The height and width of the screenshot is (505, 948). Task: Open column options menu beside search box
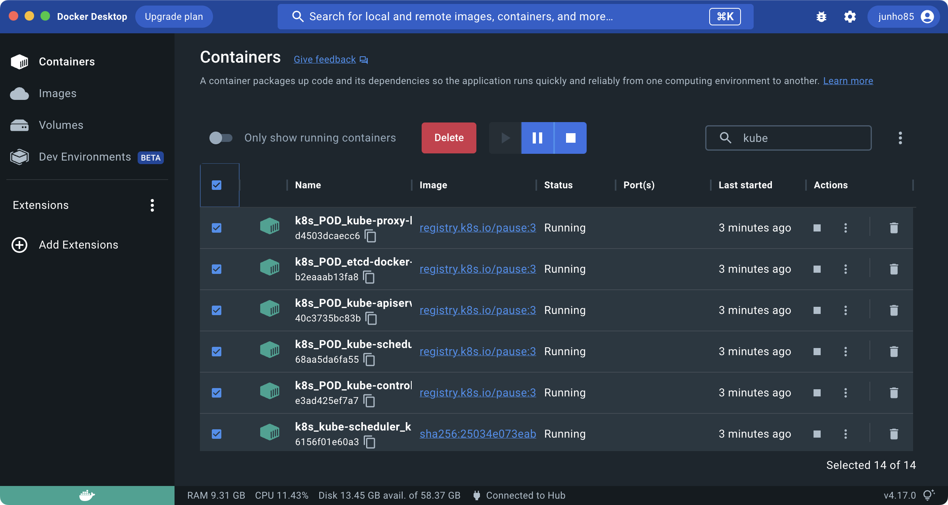900,138
